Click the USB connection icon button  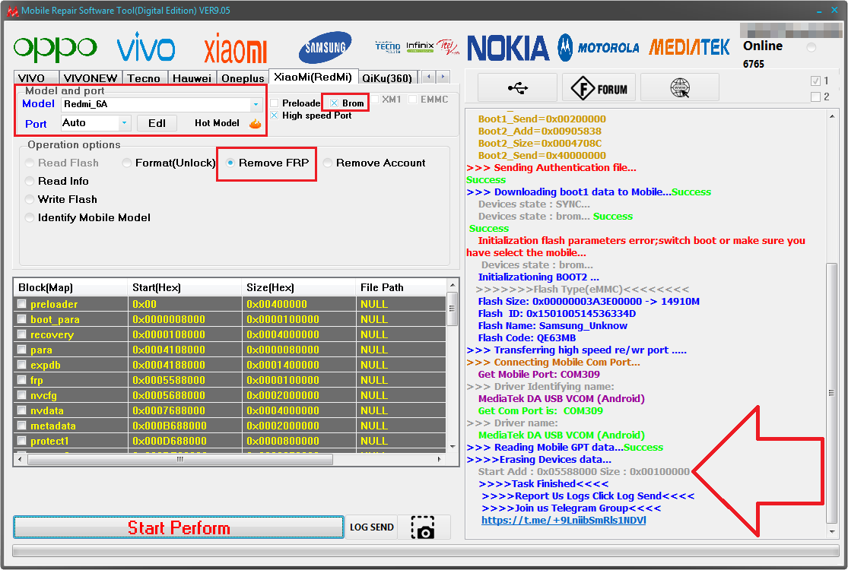518,87
